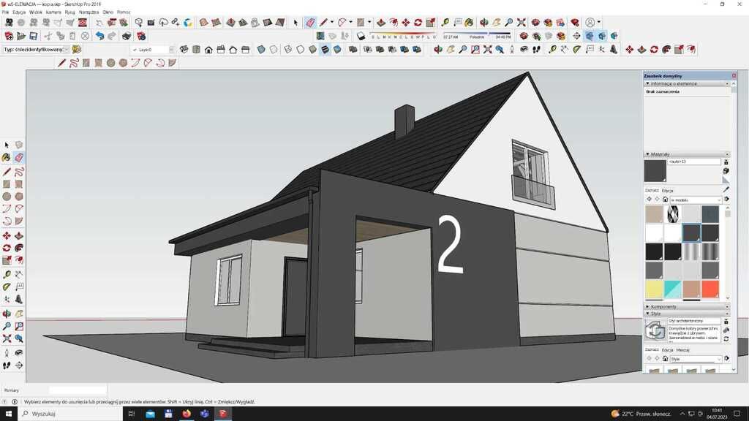749x421 pixels.
Task: Switch to the Edycja tab in Materiały
Action: click(667, 190)
